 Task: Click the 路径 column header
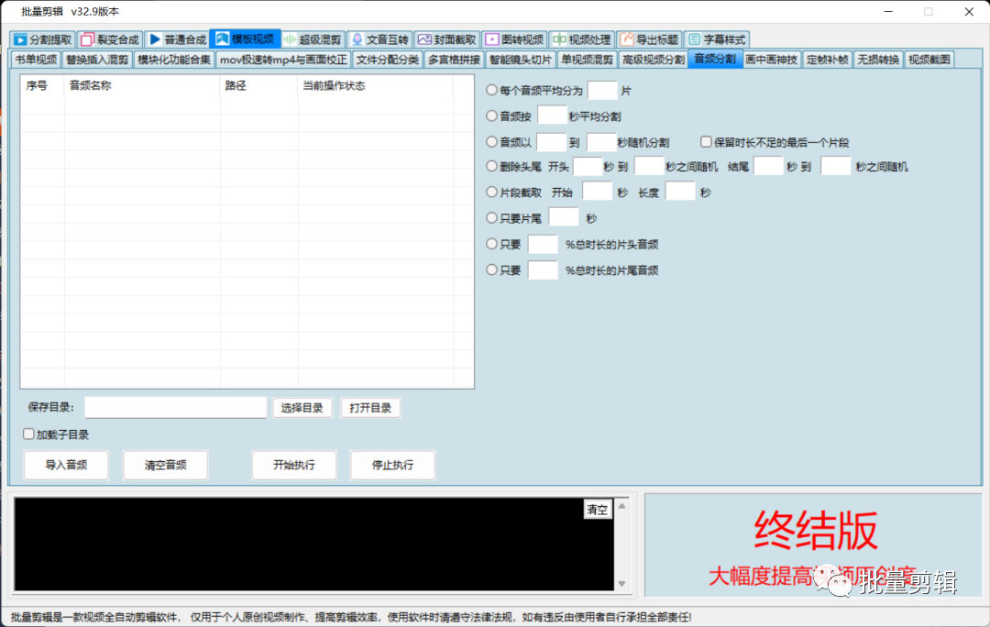coord(258,86)
